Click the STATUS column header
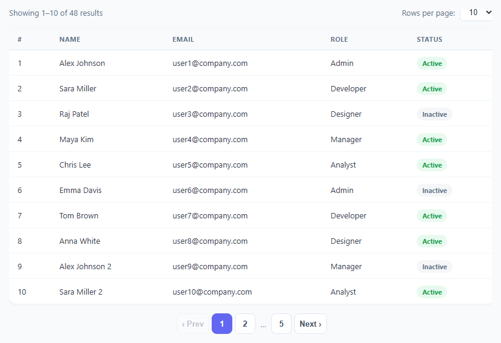This screenshot has width=501, height=343. [x=429, y=39]
